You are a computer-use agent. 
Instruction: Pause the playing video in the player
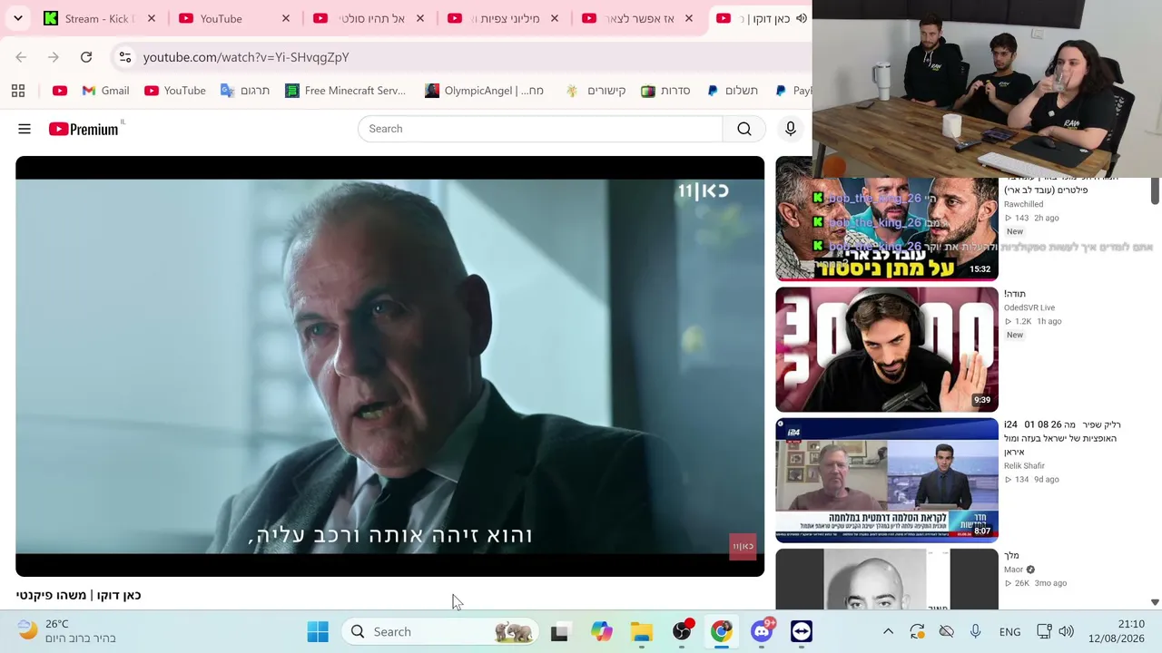(389, 366)
